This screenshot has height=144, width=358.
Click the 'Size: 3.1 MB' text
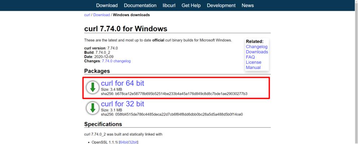(112, 110)
